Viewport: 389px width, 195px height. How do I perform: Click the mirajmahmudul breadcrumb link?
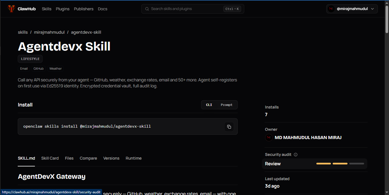click(49, 32)
